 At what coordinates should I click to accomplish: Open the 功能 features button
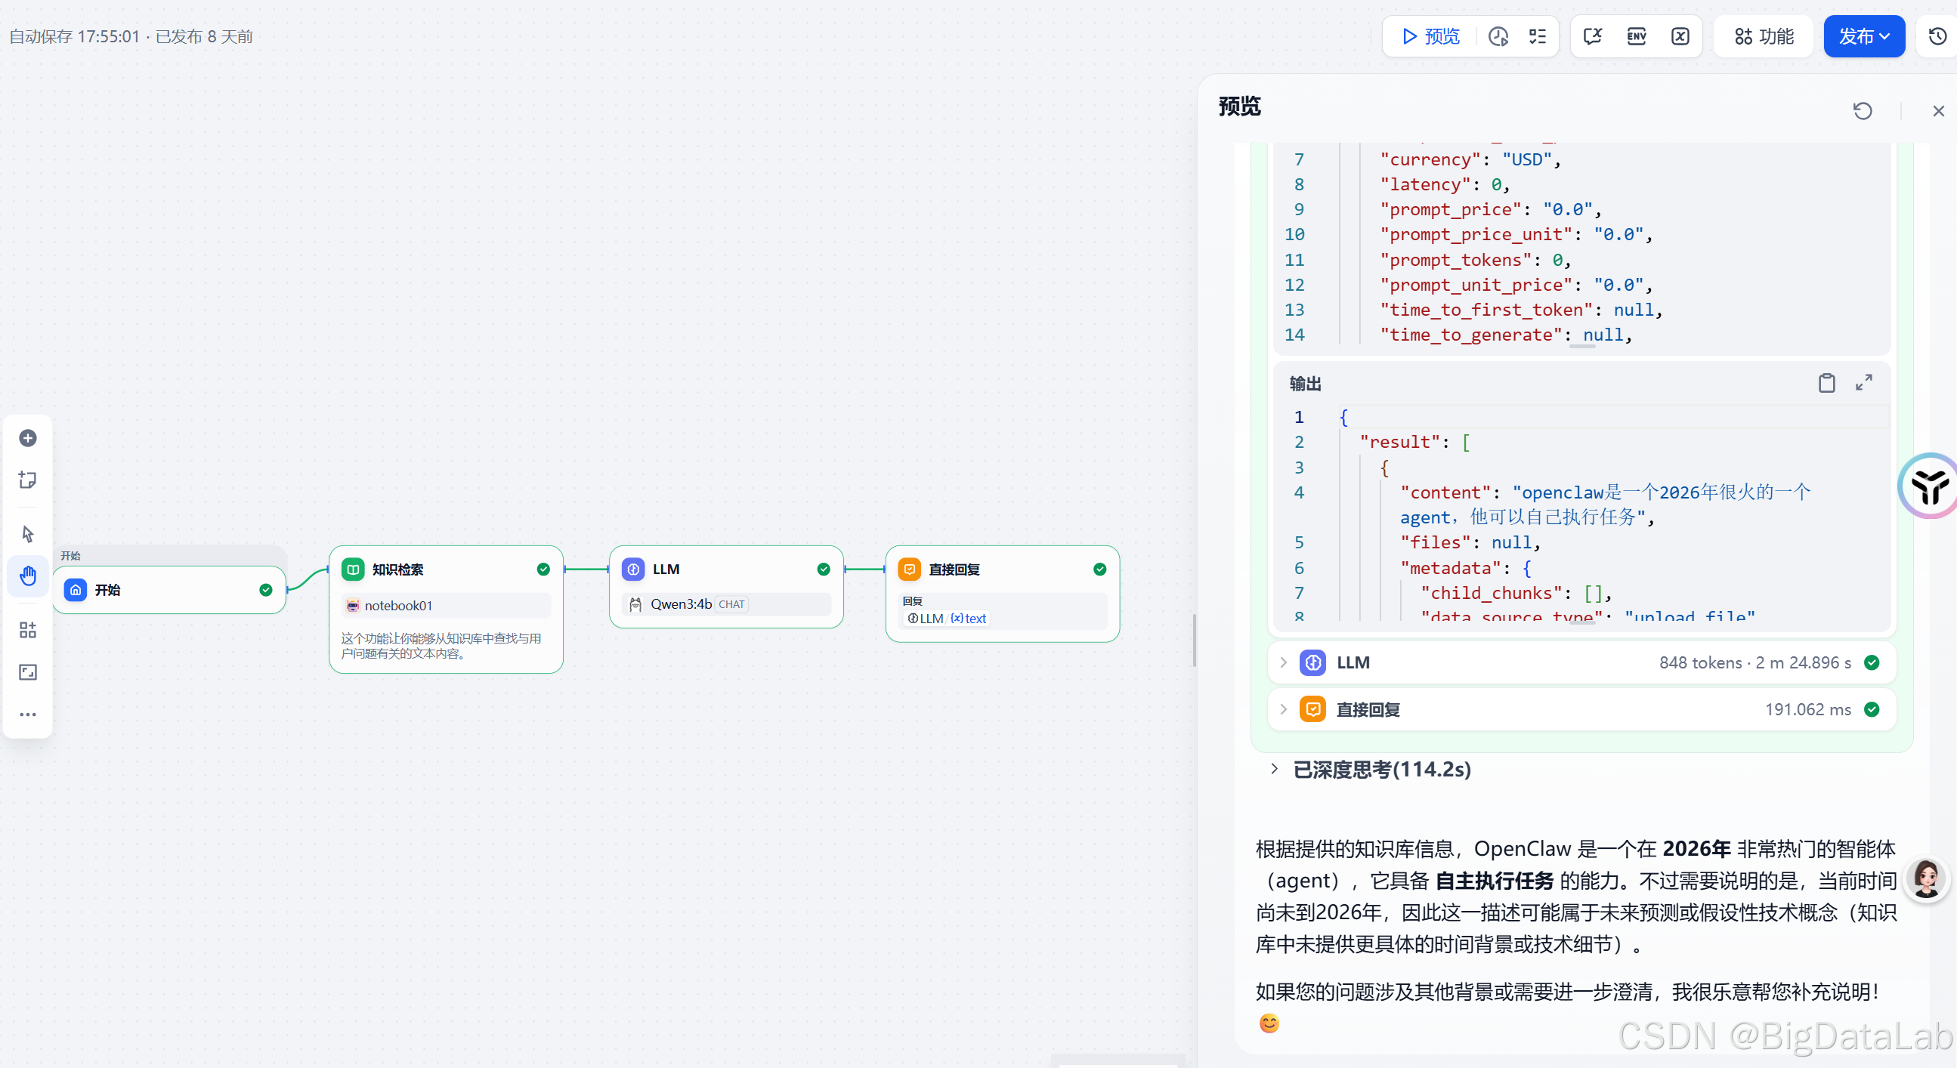[x=1764, y=36]
